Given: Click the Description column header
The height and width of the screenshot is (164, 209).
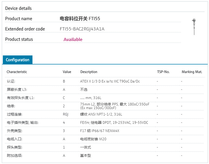Looking at the screenshot, I should tap(89, 72).
